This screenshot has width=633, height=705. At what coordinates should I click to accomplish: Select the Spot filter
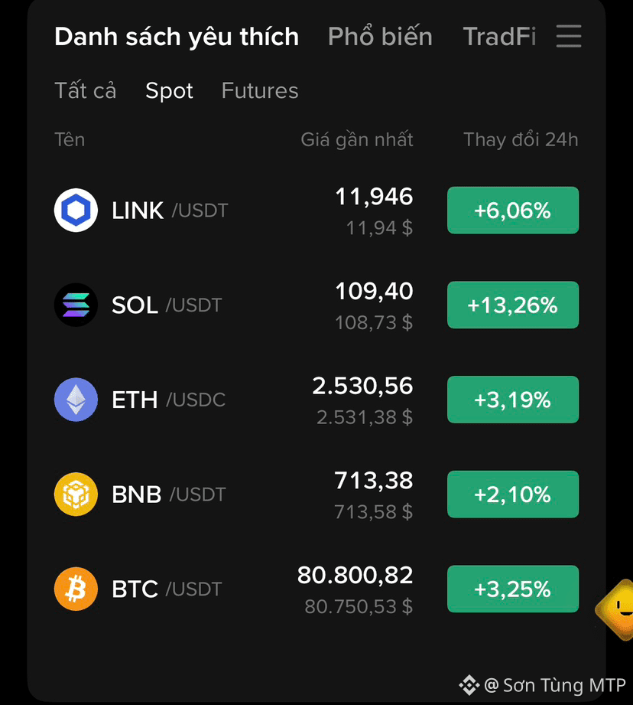[x=169, y=91]
